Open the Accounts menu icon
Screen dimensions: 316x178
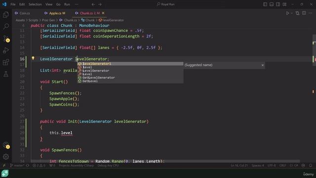tap(6, 145)
